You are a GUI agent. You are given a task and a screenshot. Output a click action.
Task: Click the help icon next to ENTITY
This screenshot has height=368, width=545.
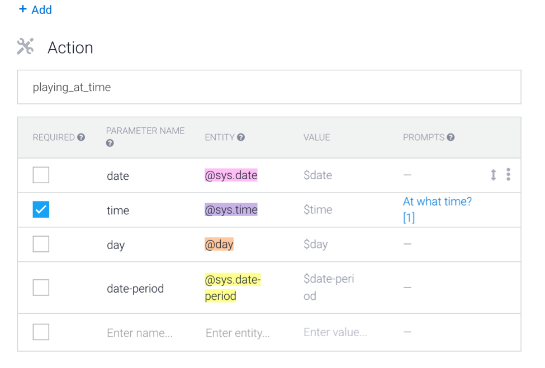tap(241, 137)
